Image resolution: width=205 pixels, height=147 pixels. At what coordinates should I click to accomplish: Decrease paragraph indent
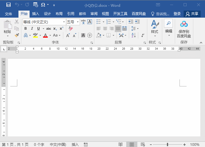[x=131, y=22]
